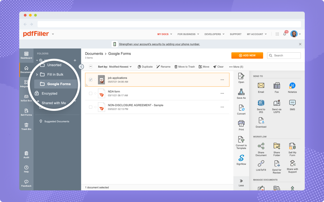Click Move to Trash
Viewport: 324px width, 202px height.
pyautogui.click(x=185, y=67)
